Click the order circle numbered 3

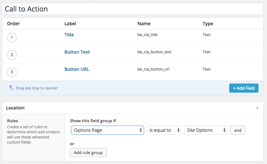[x=12, y=72]
